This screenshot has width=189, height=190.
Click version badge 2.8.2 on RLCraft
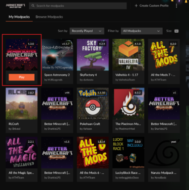pyautogui.click(x=31, y=92)
